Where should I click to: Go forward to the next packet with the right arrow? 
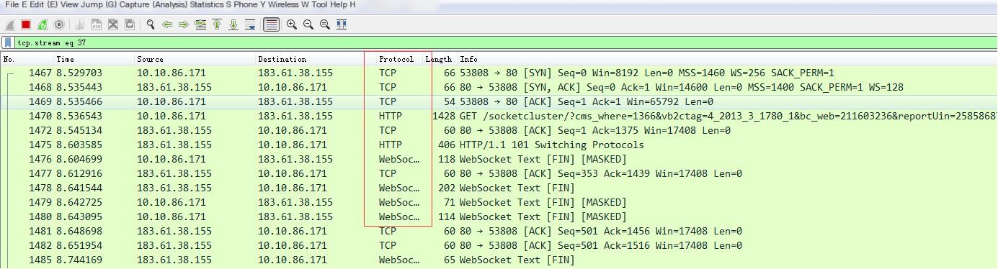tap(184, 24)
